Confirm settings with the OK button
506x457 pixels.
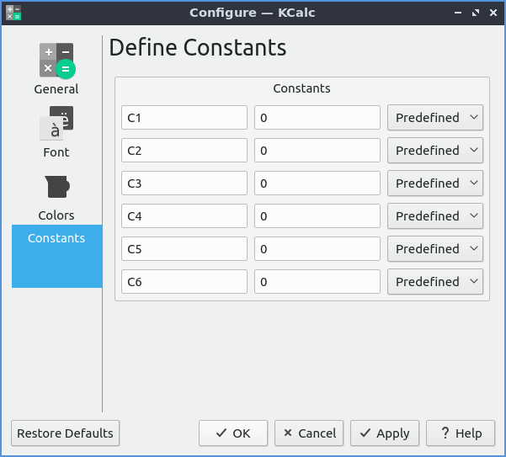[233, 433]
